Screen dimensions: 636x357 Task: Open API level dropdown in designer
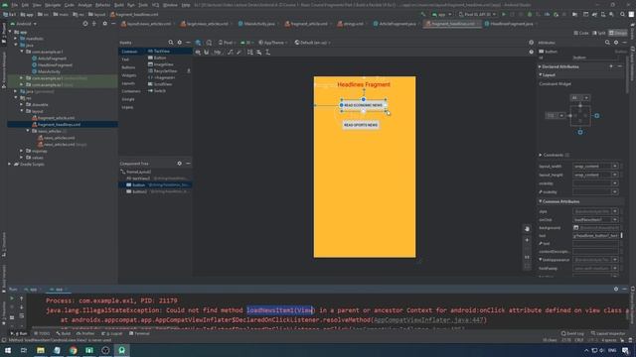tap(246, 42)
